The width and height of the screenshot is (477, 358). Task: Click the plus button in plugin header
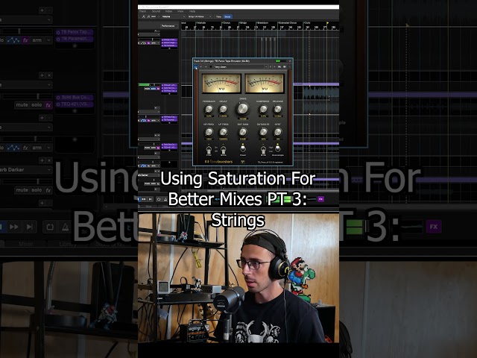tap(206, 66)
